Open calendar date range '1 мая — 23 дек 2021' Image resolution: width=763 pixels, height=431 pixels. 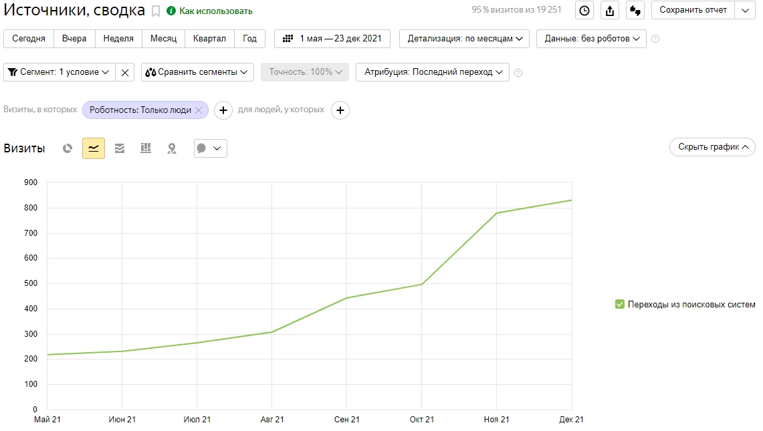[332, 39]
